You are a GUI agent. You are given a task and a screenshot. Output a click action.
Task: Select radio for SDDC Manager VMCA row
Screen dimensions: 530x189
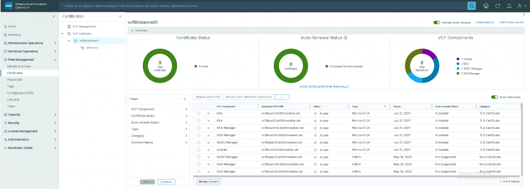198,157
